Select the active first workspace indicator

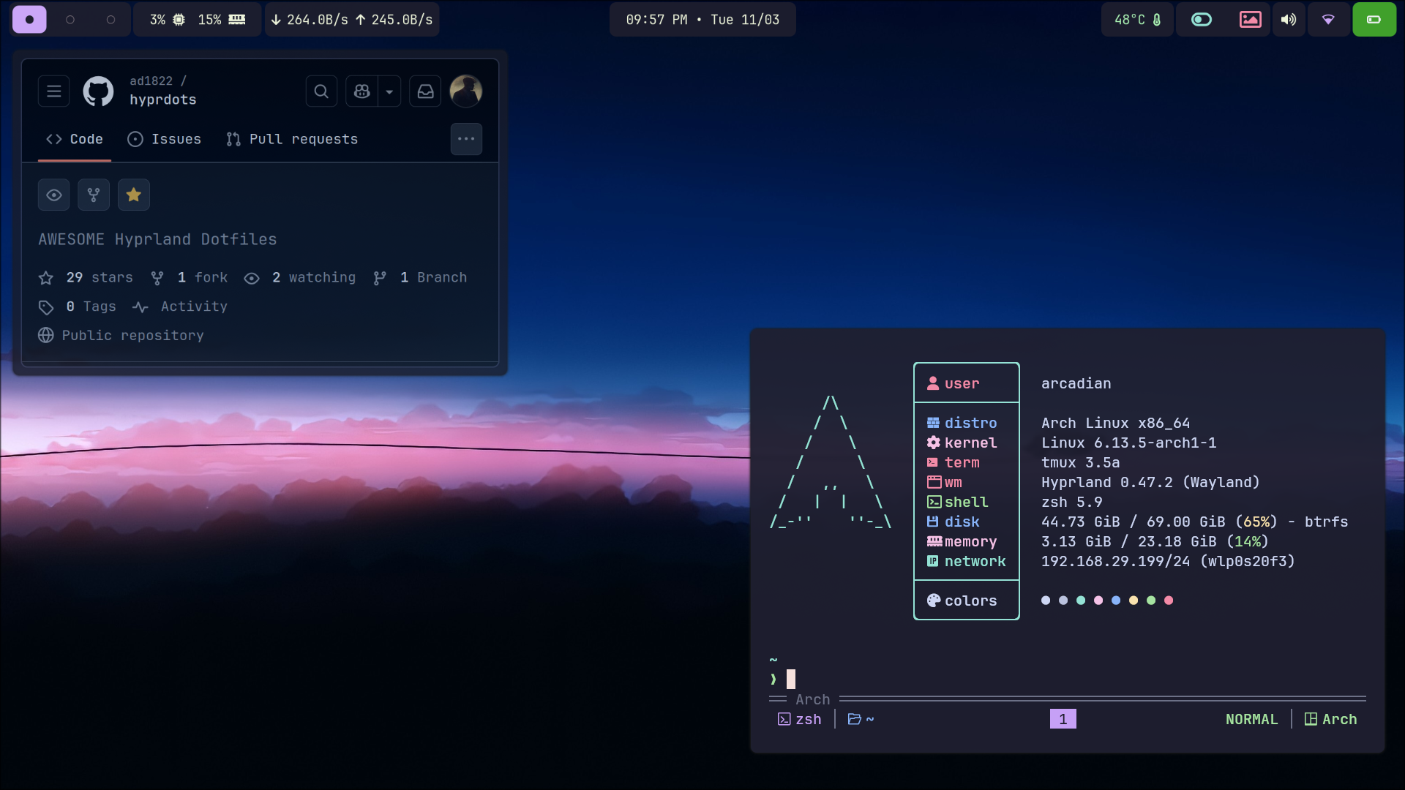coord(29,20)
